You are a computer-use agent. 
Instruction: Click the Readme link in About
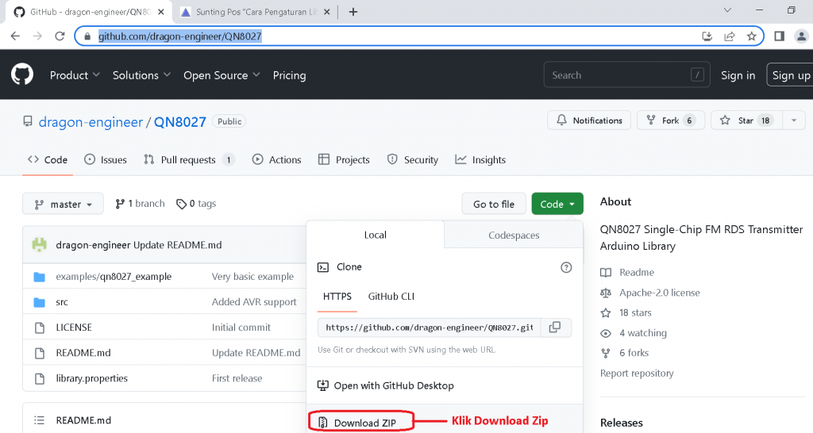(637, 273)
